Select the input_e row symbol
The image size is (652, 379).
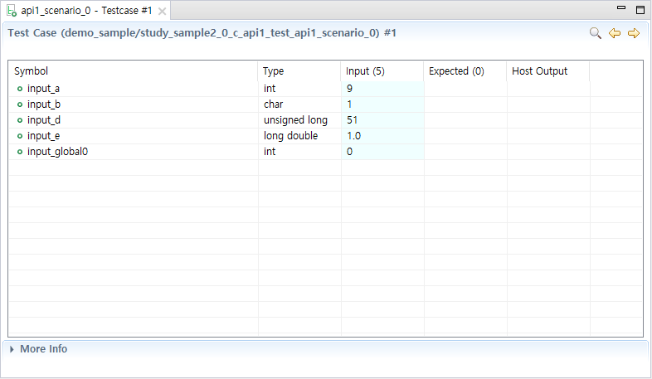[43, 136]
